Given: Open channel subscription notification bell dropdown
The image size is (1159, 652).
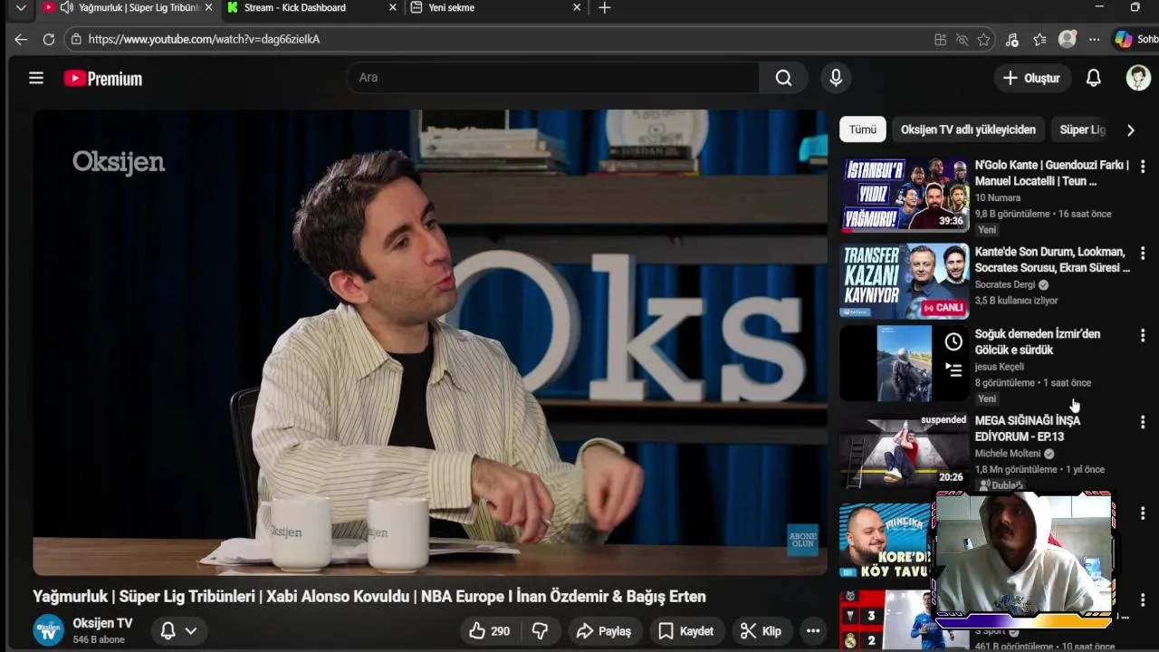Looking at the screenshot, I should click(x=178, y=630).
